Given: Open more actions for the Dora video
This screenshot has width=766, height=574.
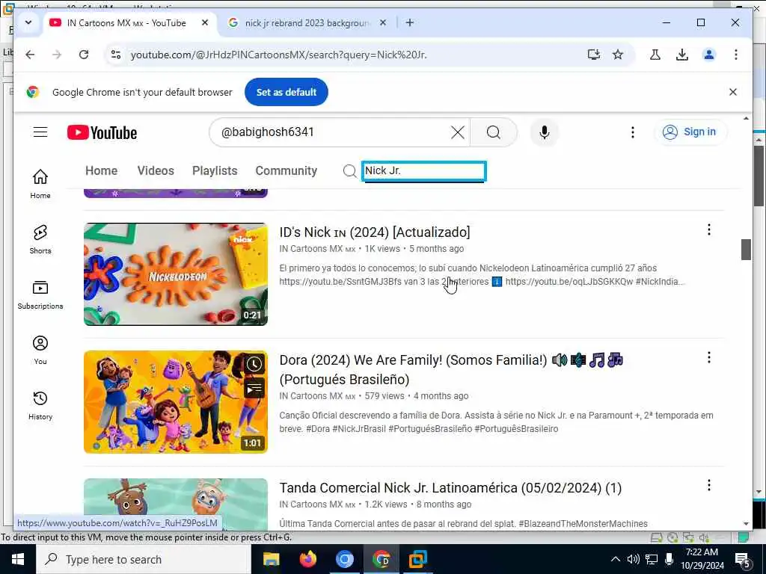Looking at the screenshot, I should (x=708, y=358).
